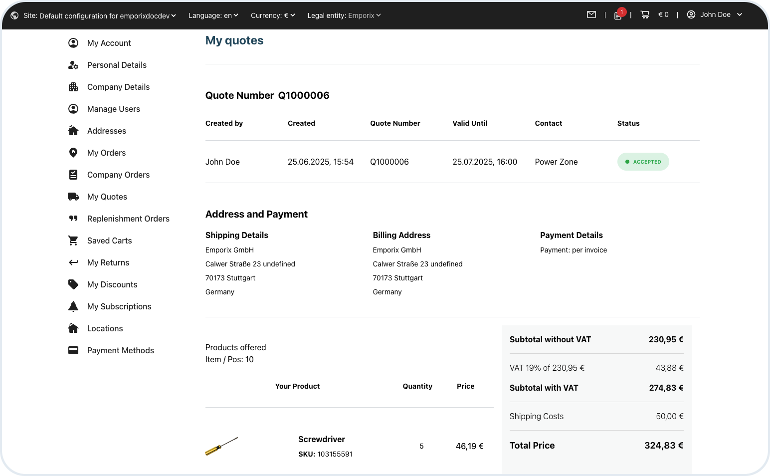Screen dimensions: 770x476
Task: Click the bell icon for My Subscriptions
Action: [x=73, y=306]
